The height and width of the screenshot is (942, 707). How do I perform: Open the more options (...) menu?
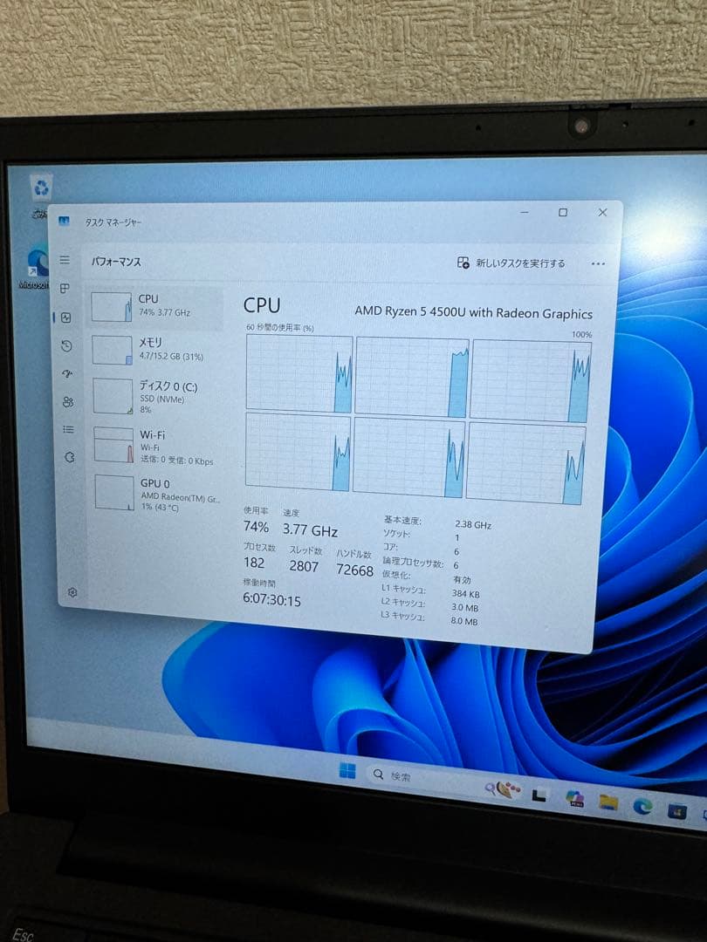pos(598,261)
